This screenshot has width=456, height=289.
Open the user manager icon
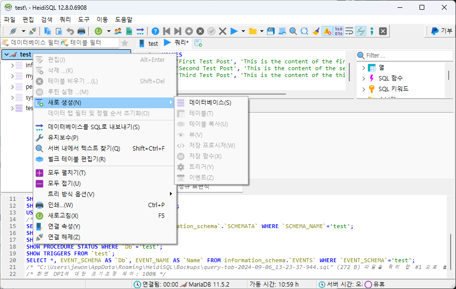[x=118, y=31]
